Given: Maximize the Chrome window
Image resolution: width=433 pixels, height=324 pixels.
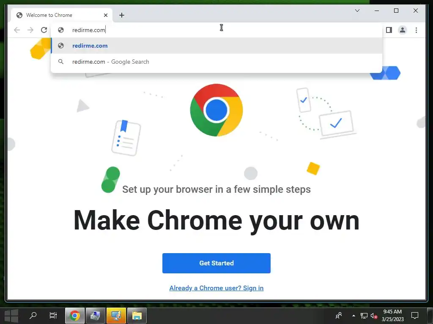Looking at the screenshot, I should pos(396,11).
